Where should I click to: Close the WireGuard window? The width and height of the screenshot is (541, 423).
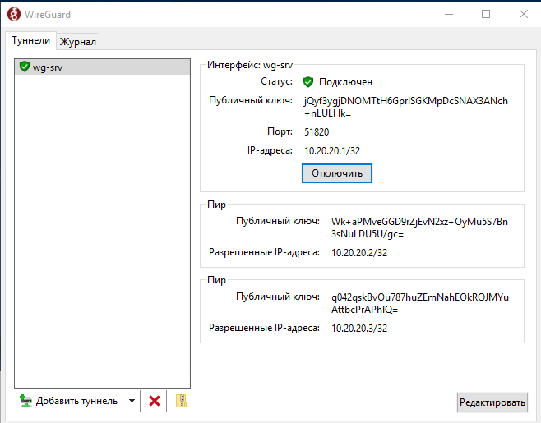524,14
